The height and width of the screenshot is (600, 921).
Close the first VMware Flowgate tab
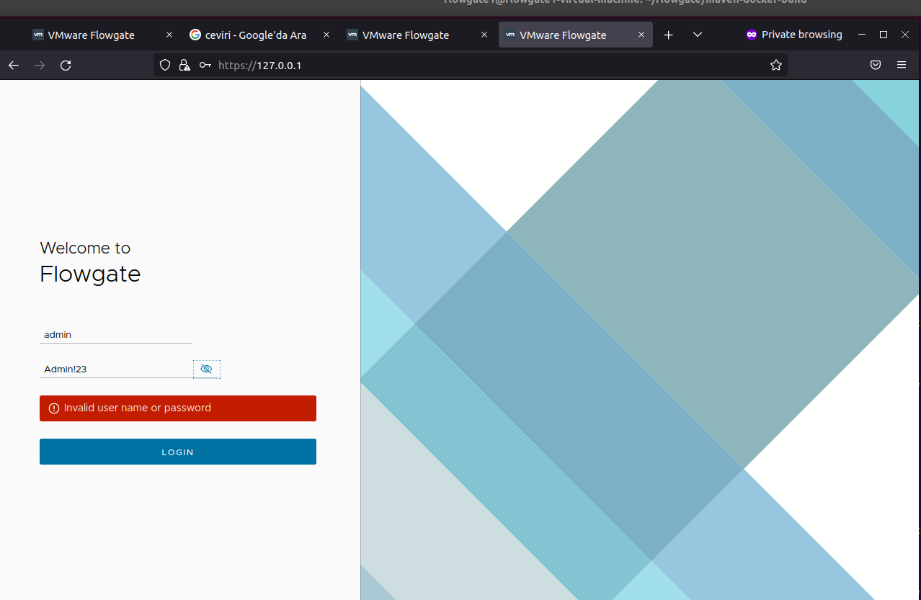[169, 35]
